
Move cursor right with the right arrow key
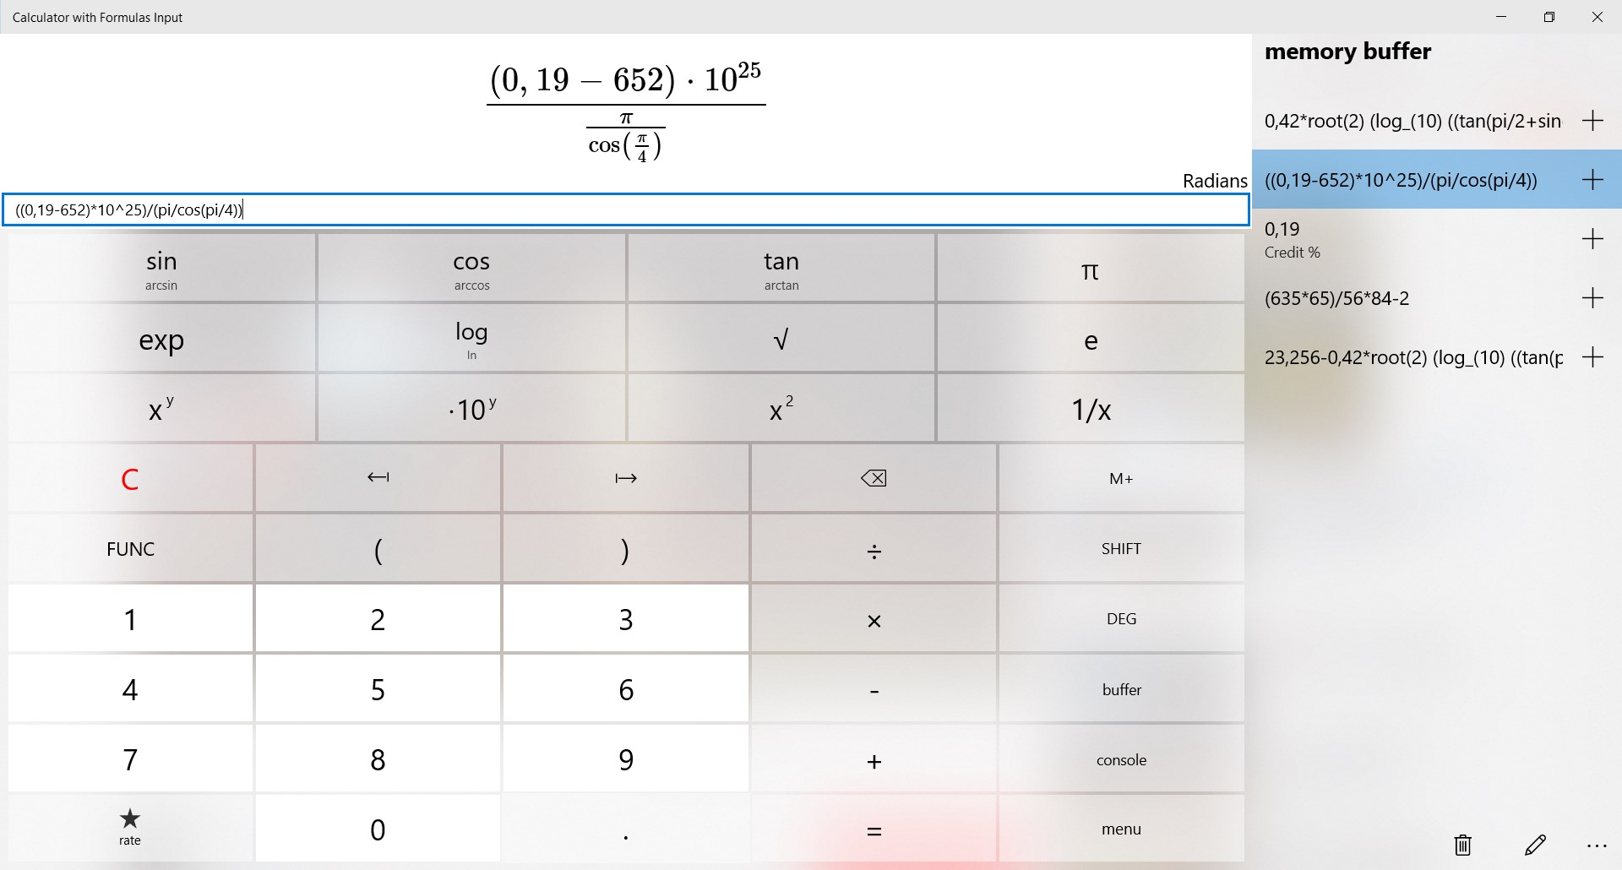625,479
